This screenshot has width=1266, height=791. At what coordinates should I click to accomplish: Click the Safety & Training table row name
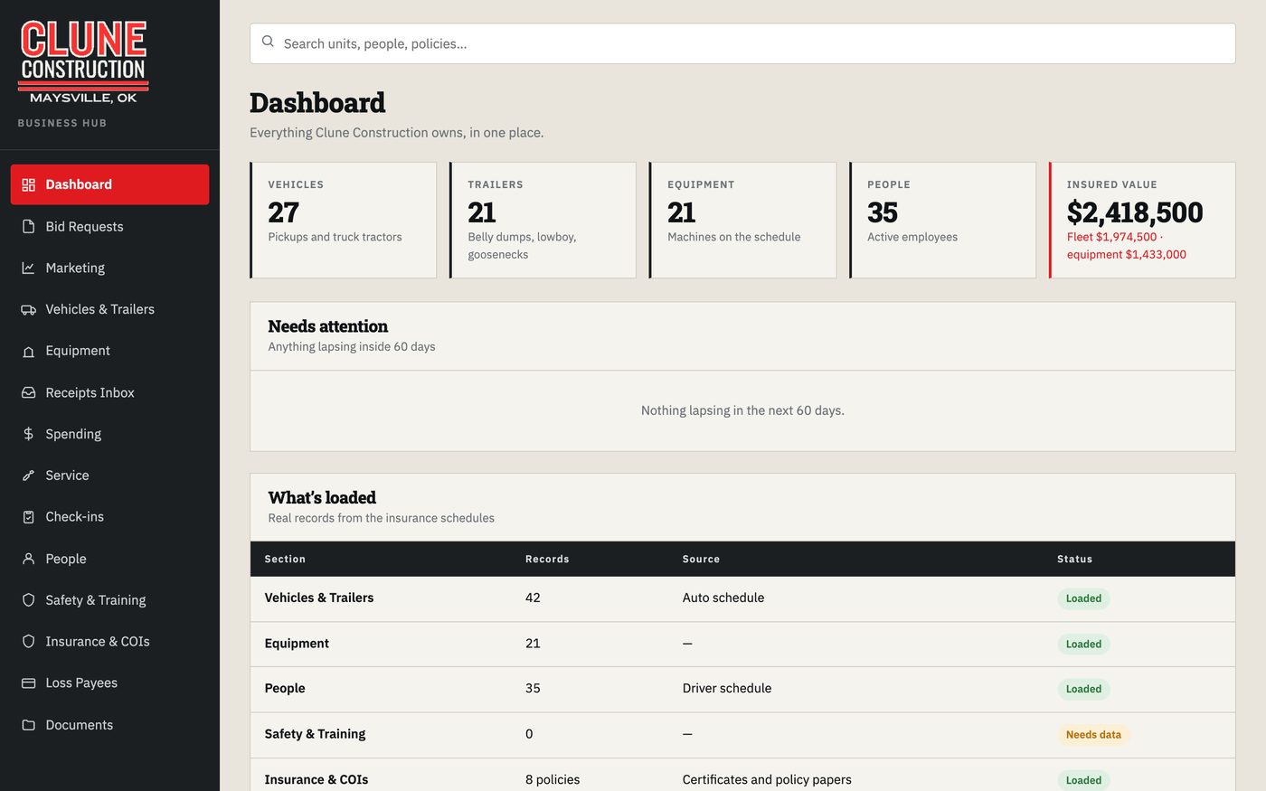(x=315, y=734)
